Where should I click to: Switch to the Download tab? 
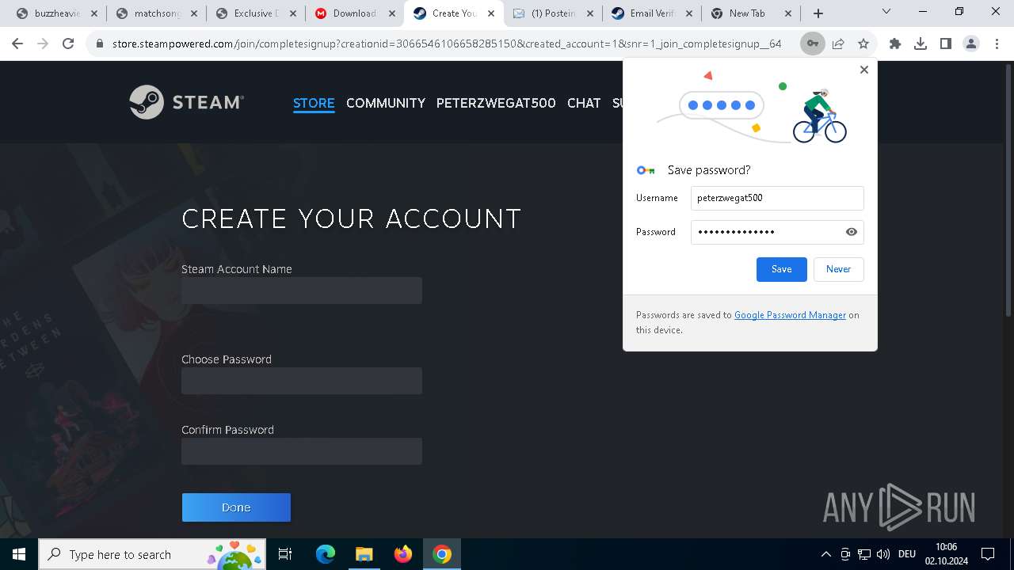pos(346,13)
